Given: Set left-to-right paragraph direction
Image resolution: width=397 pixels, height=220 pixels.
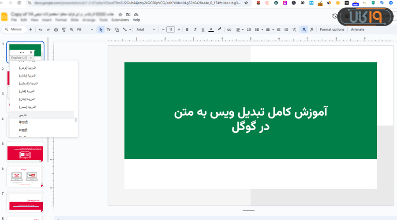Looking at the screenshot, I should (x=304, y=29).
